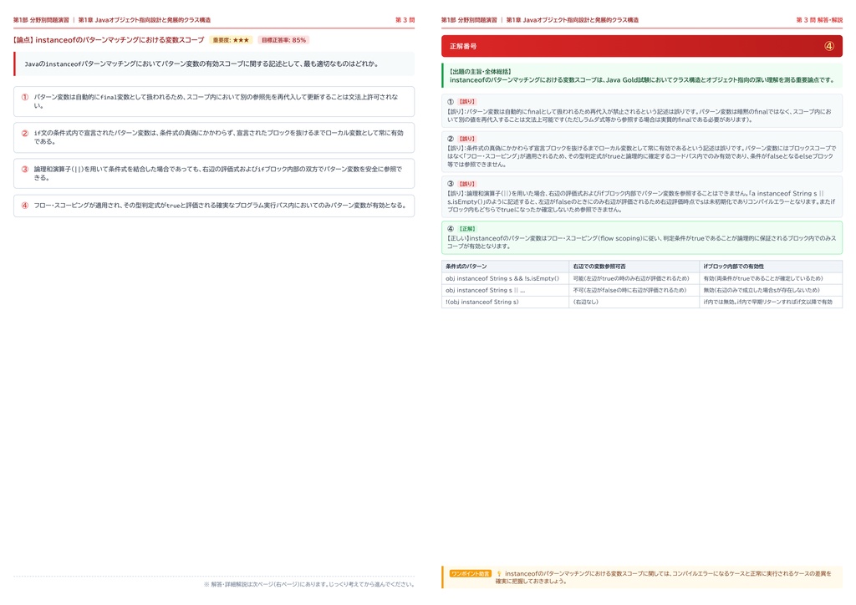Image resolution: width=856 pixels, height=605 pixels.
Task: Click the 【誤り】 tag next to explanation ③
Action: 466,184
